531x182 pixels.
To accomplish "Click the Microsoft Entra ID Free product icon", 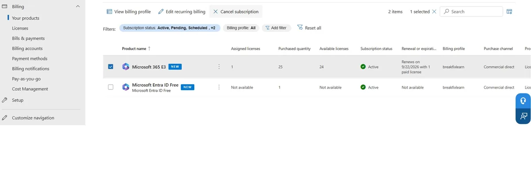I will click(x=126, y=87).
